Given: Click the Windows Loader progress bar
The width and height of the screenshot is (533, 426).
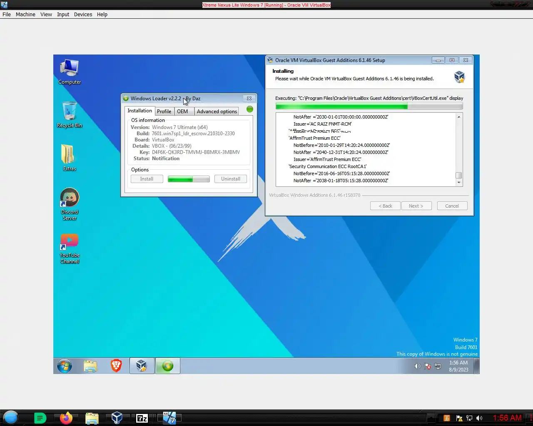Looking at the screenshot, I should [x=189, y=179].
